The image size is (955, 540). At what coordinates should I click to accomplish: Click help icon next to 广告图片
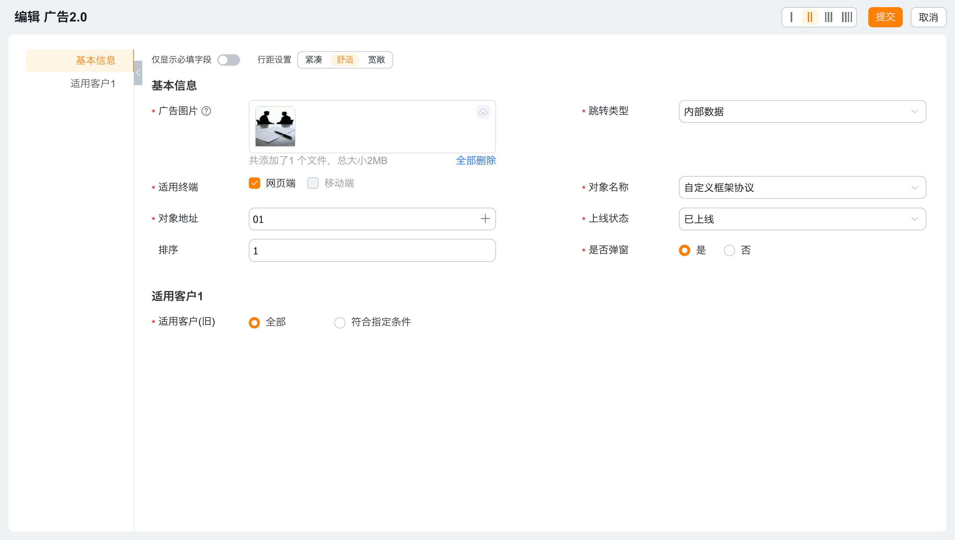[206, 111]
